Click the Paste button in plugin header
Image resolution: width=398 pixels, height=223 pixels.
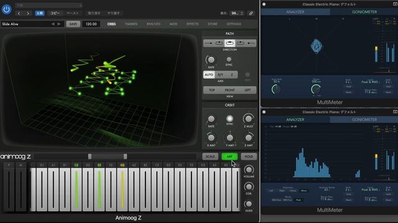click(x=73, y=13)
